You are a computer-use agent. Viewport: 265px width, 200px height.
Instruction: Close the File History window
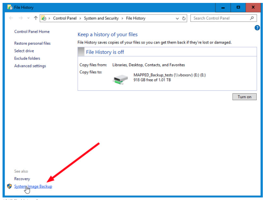point(253,8)
